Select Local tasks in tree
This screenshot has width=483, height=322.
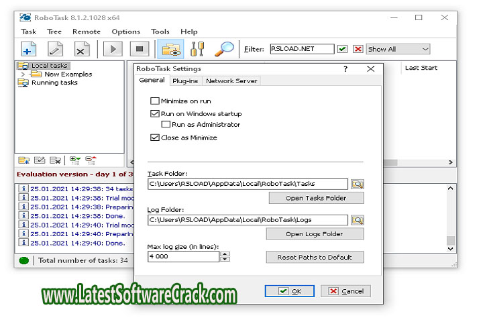click(50, 66)
